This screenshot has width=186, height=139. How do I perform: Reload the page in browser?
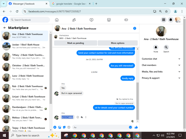(17, 11)
